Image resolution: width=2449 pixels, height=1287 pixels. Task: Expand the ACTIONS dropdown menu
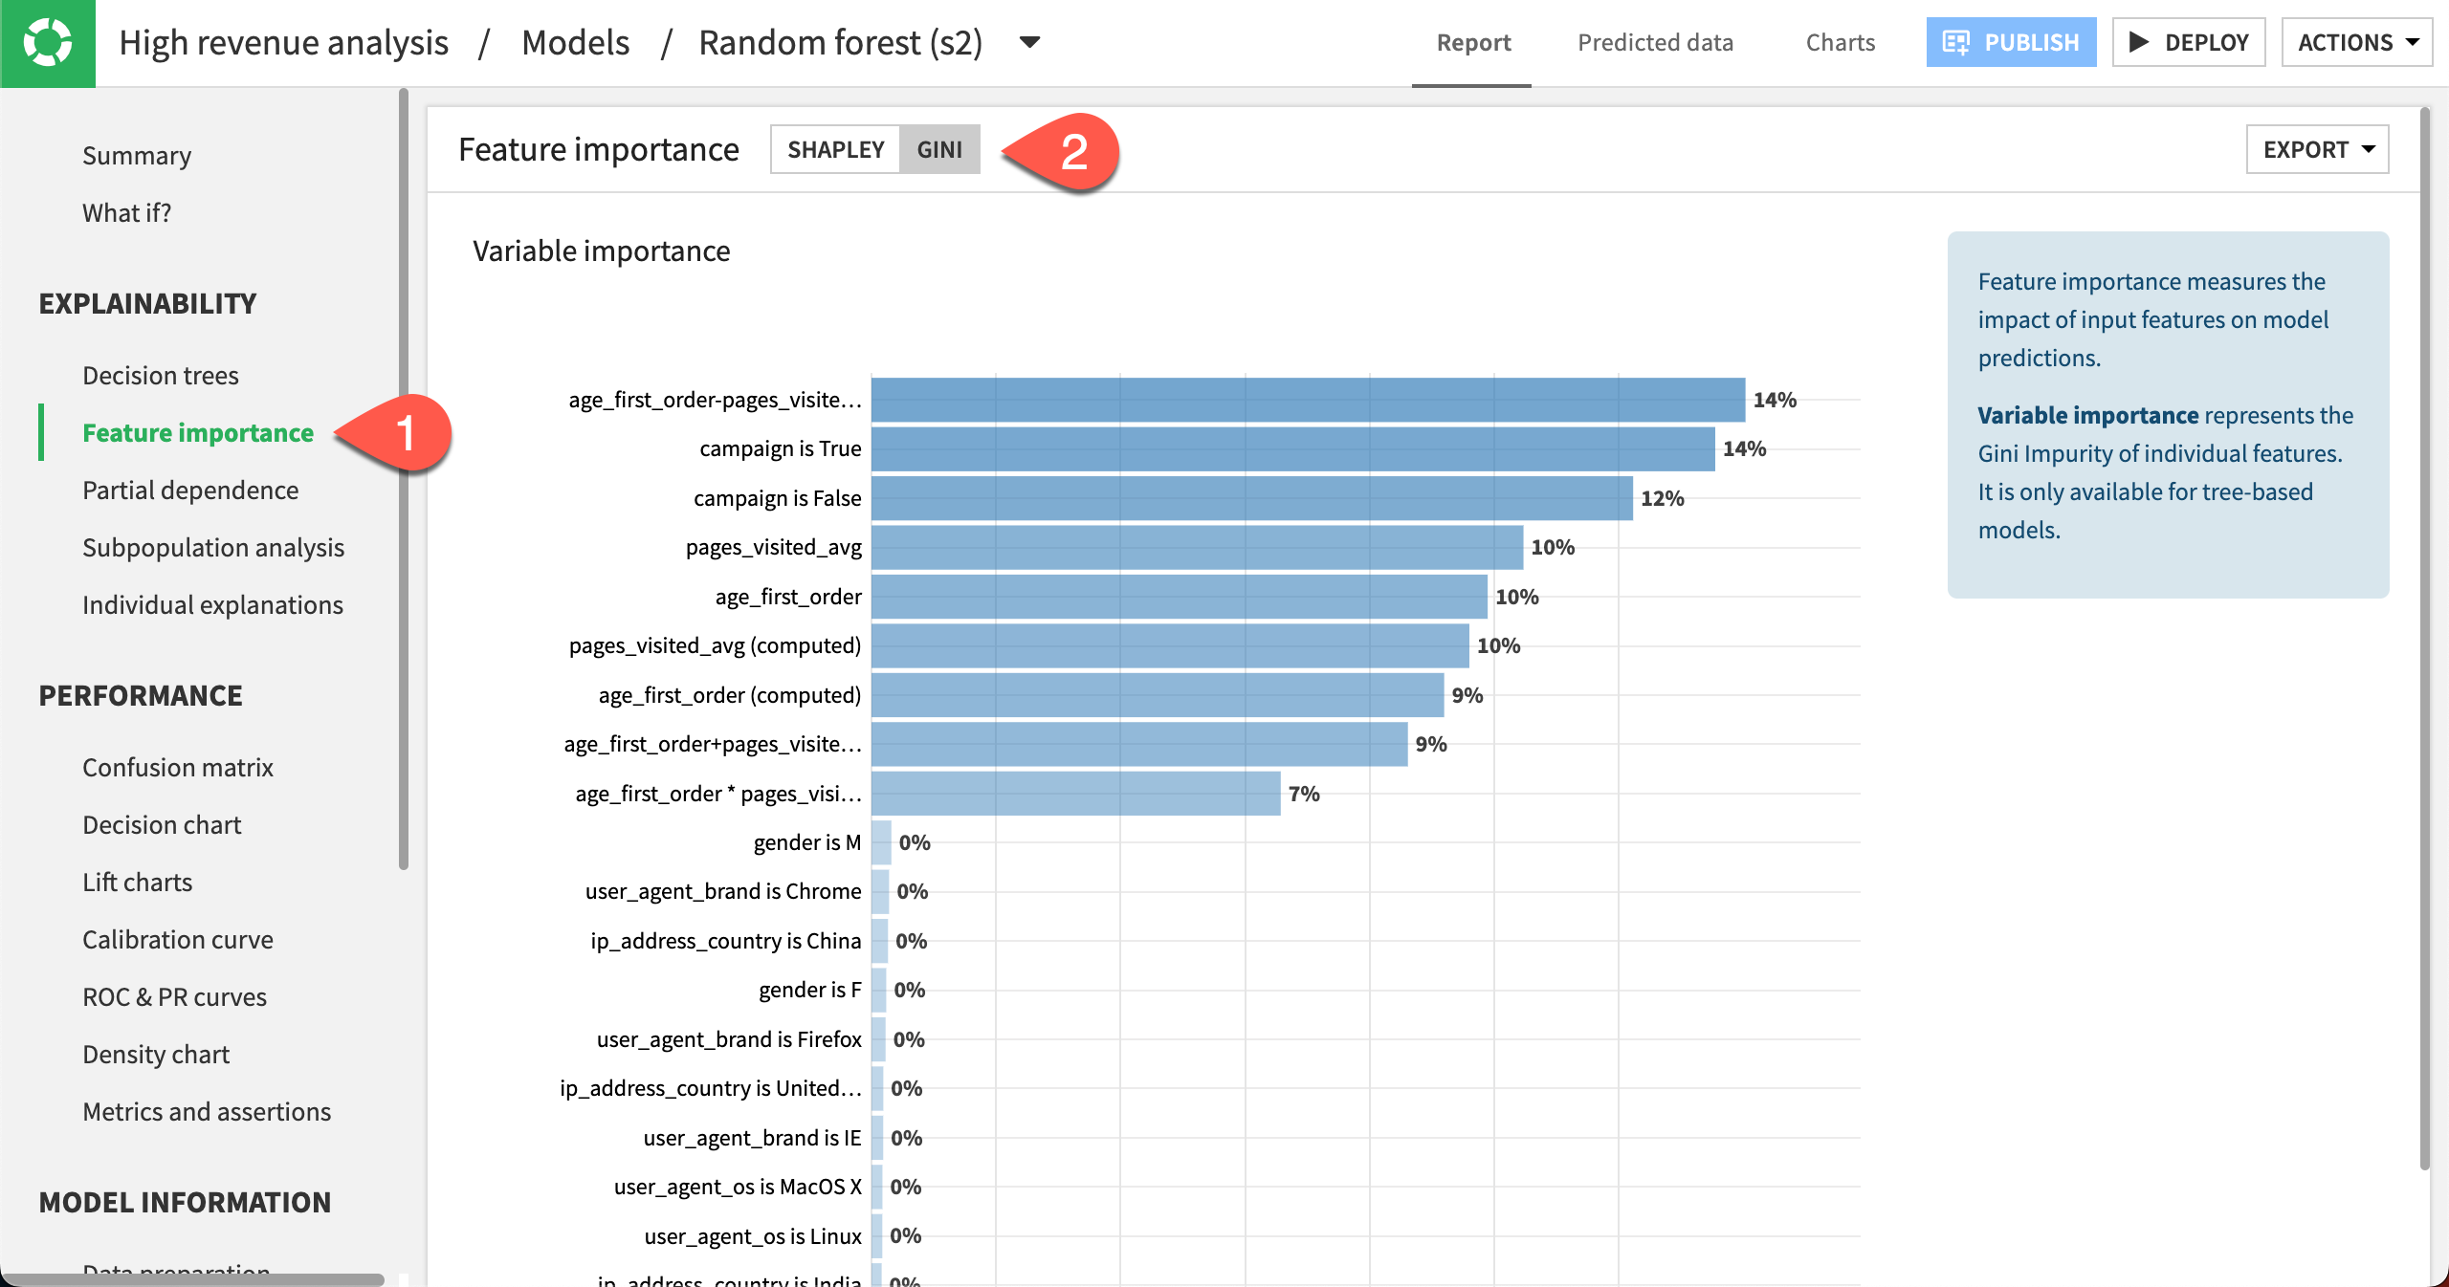(2356, 42)
